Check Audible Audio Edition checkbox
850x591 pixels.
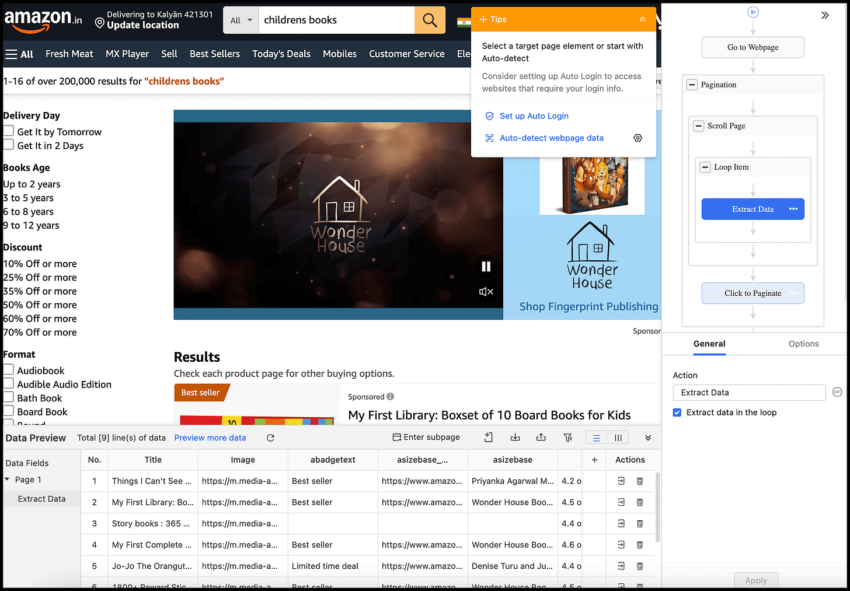(9, 383)
